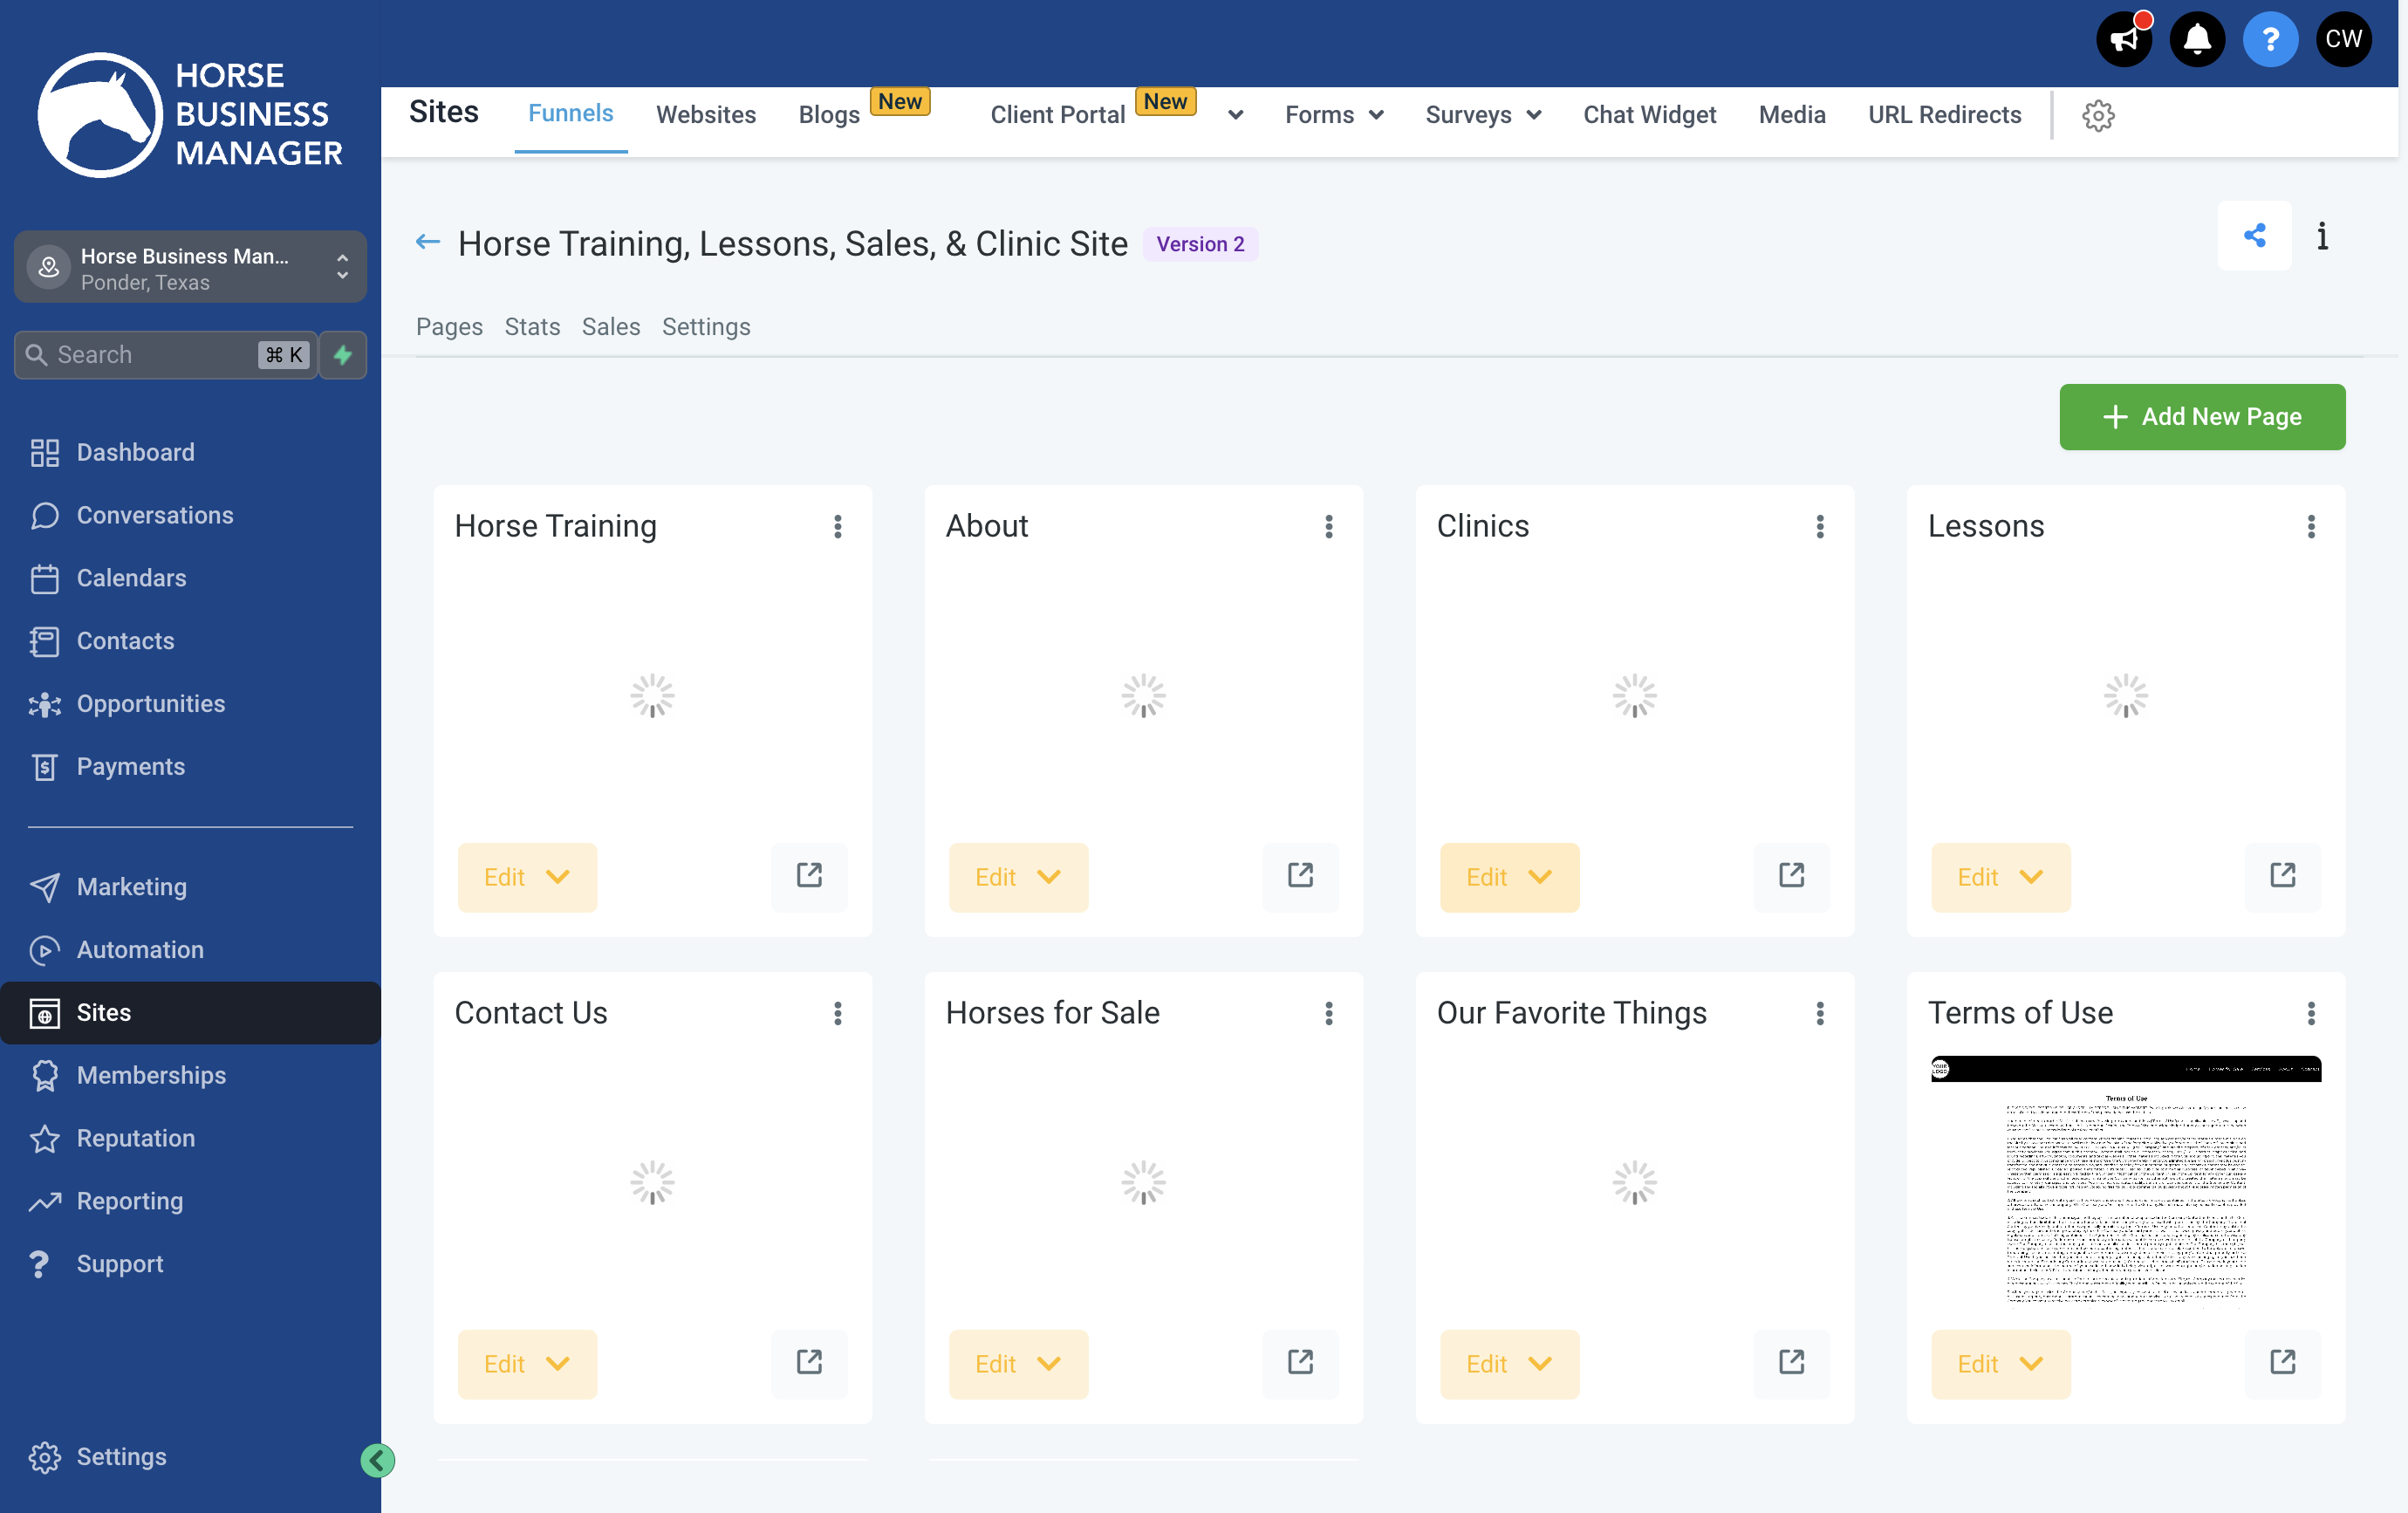Click the quick actions lightning bolt
The height and width of the screenshot is (1513, 2408).
[343, 354]
